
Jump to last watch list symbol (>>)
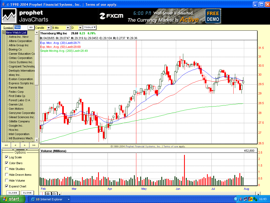34,145
